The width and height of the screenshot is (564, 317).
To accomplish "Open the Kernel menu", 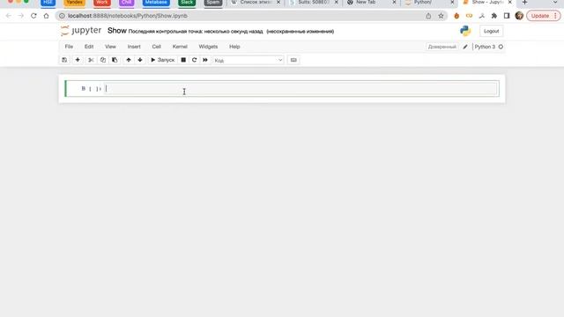I will coord(180,47).
